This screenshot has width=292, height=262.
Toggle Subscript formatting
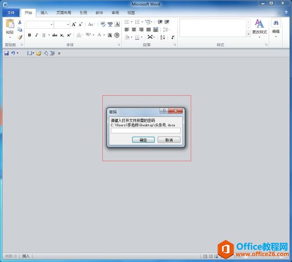click(62, 35)
